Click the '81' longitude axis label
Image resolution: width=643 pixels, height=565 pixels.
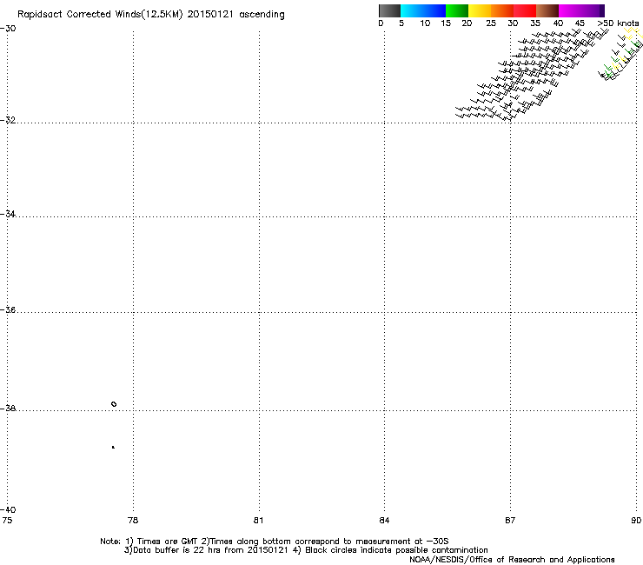(258, 521)
